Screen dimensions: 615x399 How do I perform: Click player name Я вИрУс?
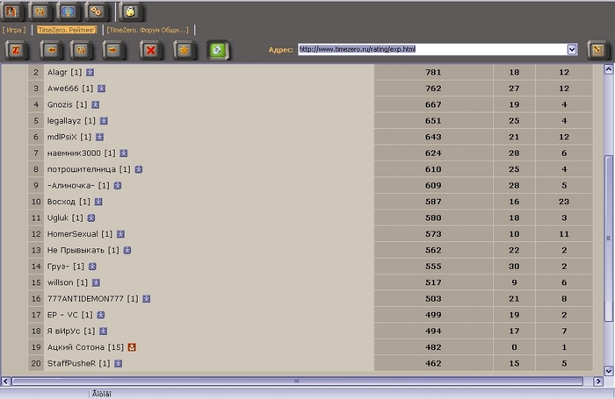[x=63, y=331]
